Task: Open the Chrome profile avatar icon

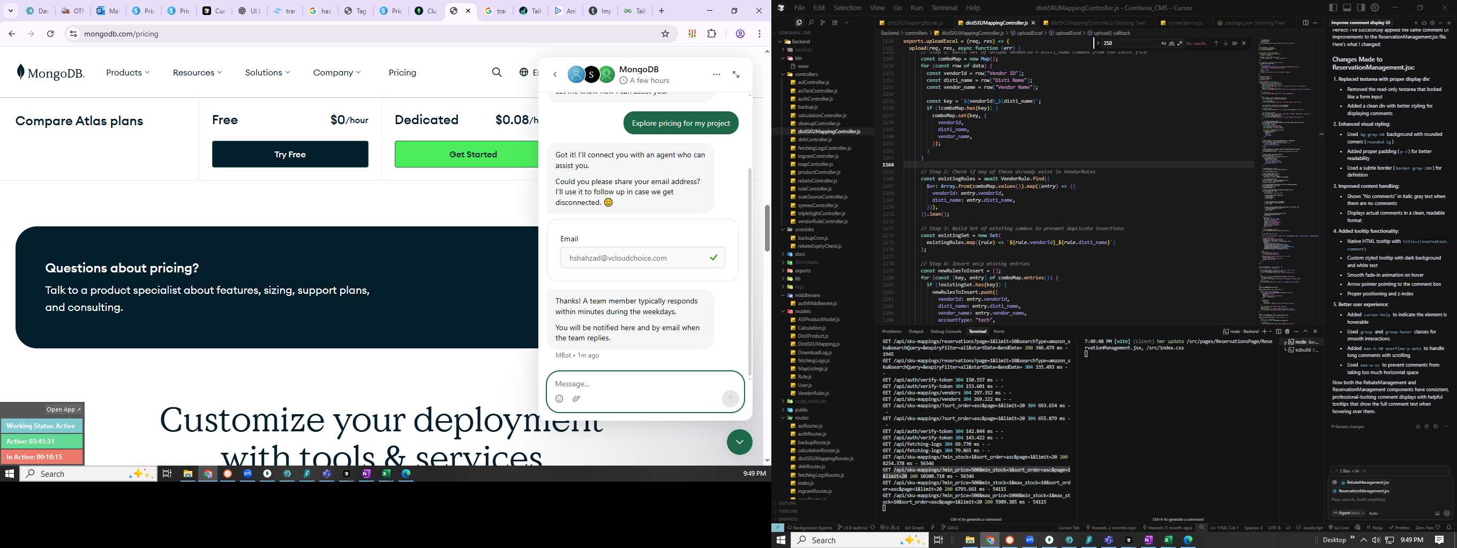Action: click(740, 34)
